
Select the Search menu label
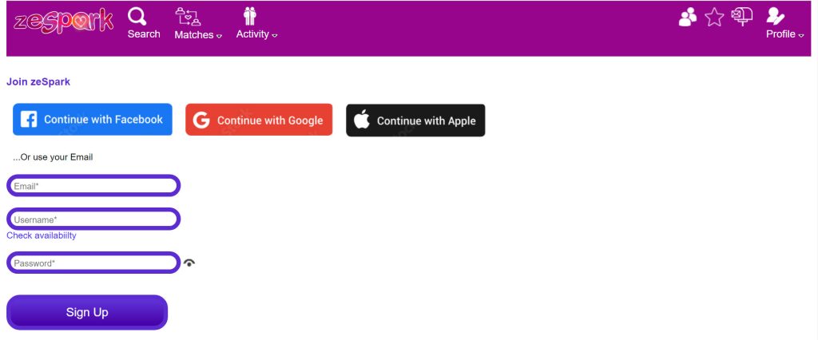pos(144,34)
